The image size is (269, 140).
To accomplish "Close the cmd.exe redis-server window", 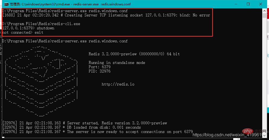I will [260, 4].
